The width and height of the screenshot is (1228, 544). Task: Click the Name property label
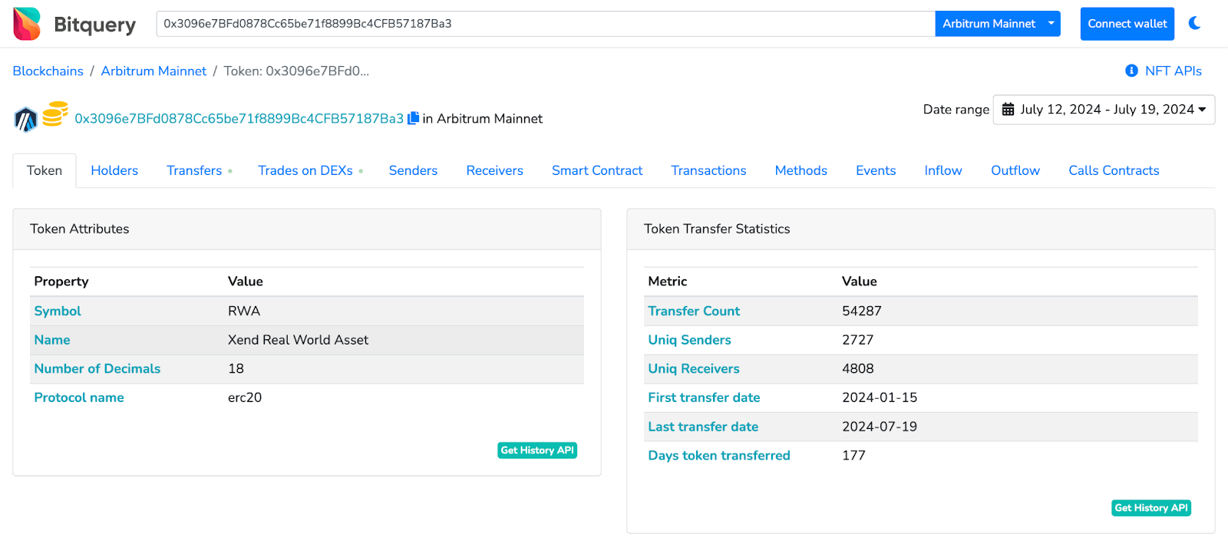coord(52,340)
